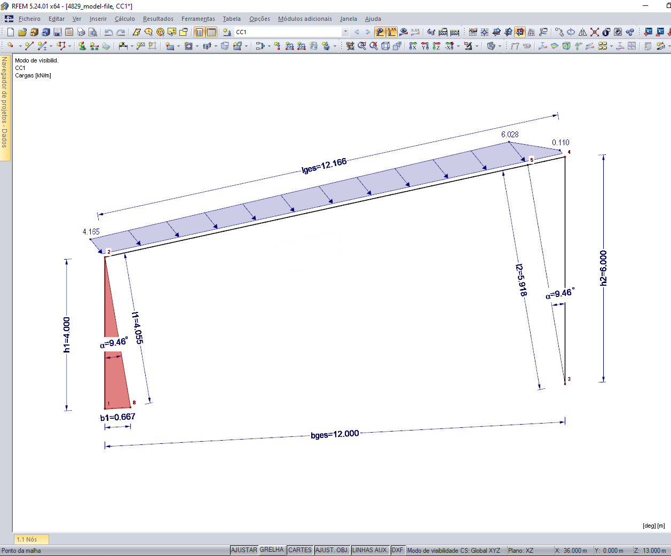Click the mirror tool icon
Screen dimensions: 671x556
pos(583,32)
